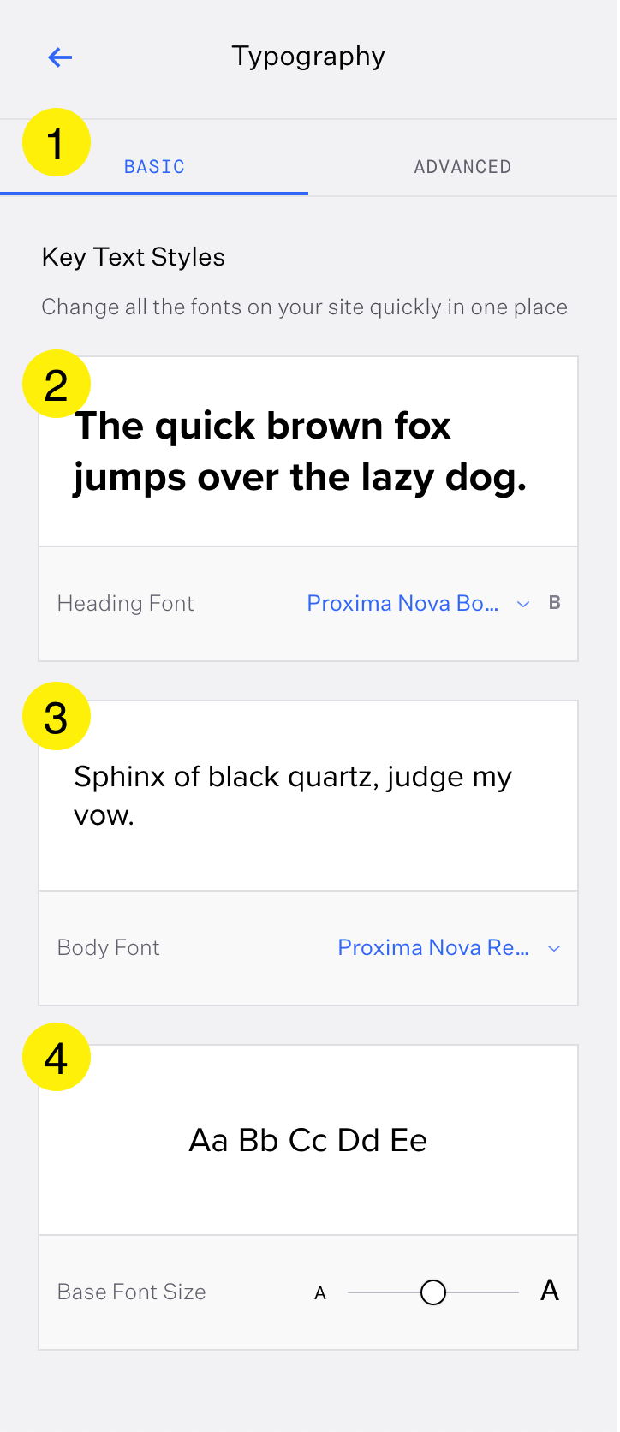Viewport: 620px width, 1432px height.
Task: Click the small A font size icon
Action: 320,1293
